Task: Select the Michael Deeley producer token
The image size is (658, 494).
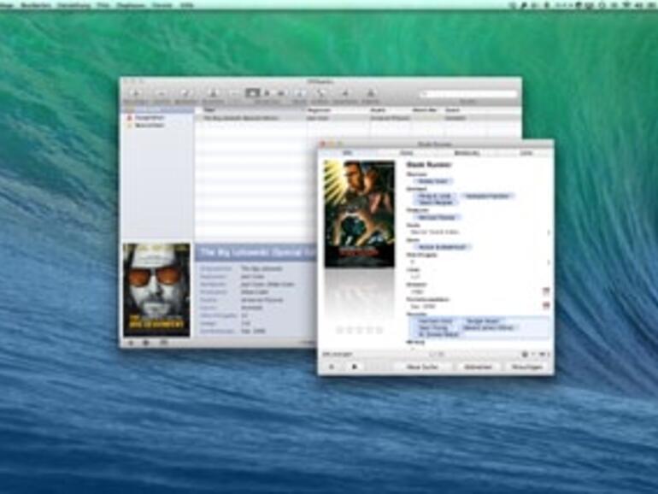Action: click(x=437, y=217)
